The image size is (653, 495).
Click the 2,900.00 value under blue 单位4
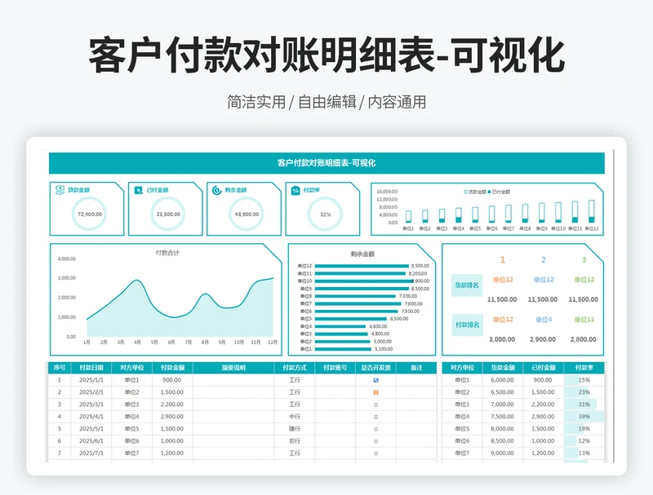[x=543, y=339]
